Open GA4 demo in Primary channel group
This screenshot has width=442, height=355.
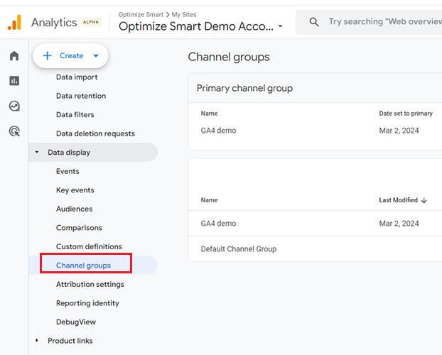218,131
